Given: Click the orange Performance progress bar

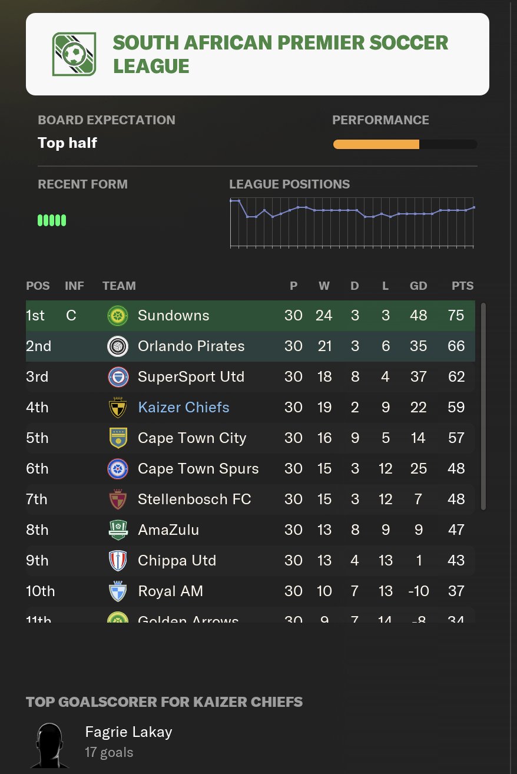Looking at the screenshot, I should coord(376,144).
